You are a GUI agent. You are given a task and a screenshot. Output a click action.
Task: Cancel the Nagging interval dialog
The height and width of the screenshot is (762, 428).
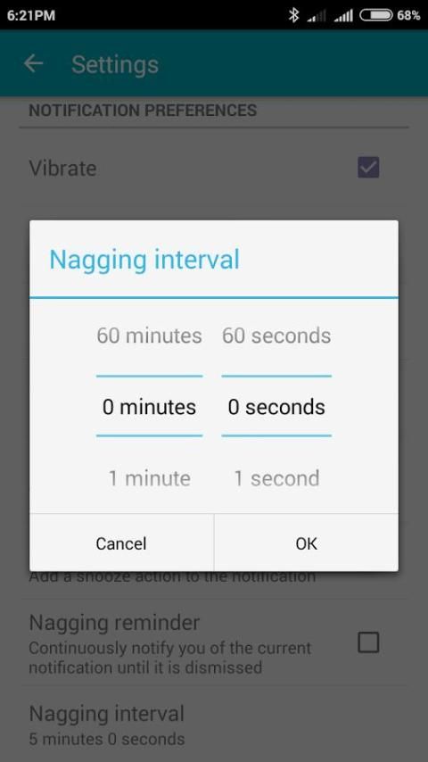point(121,543)
